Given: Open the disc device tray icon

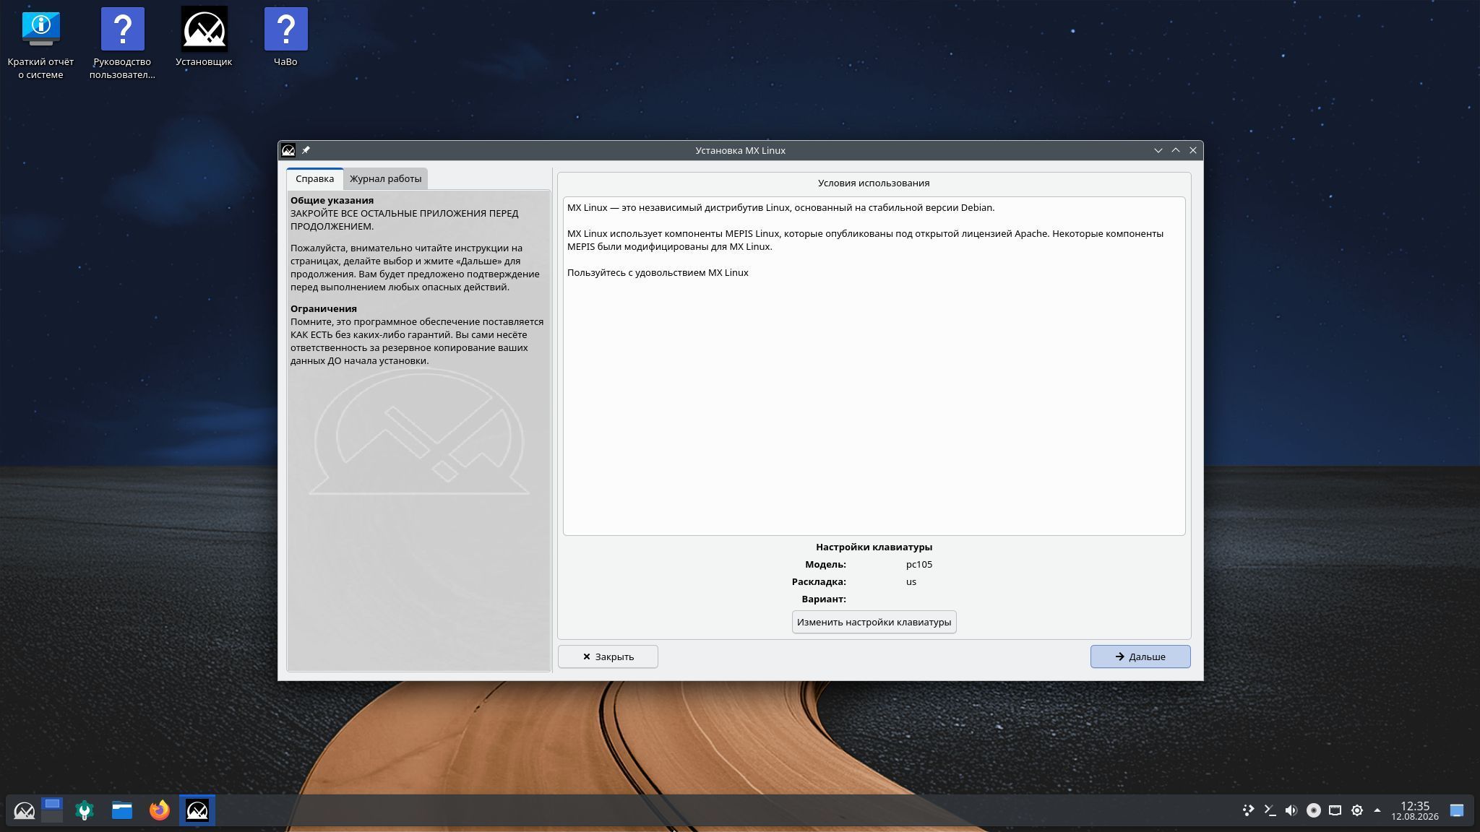Looking at the screenshot, I should [1314, 810].
